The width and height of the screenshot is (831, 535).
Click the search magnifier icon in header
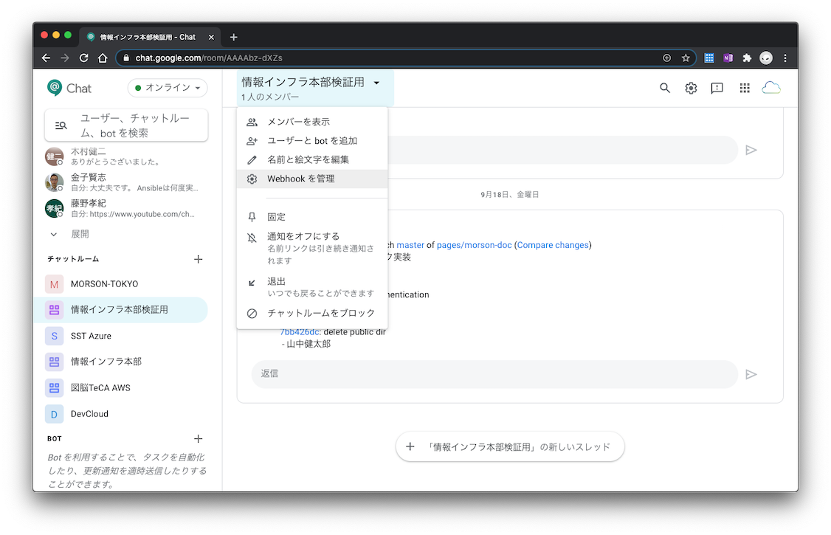tap(665, 89)
